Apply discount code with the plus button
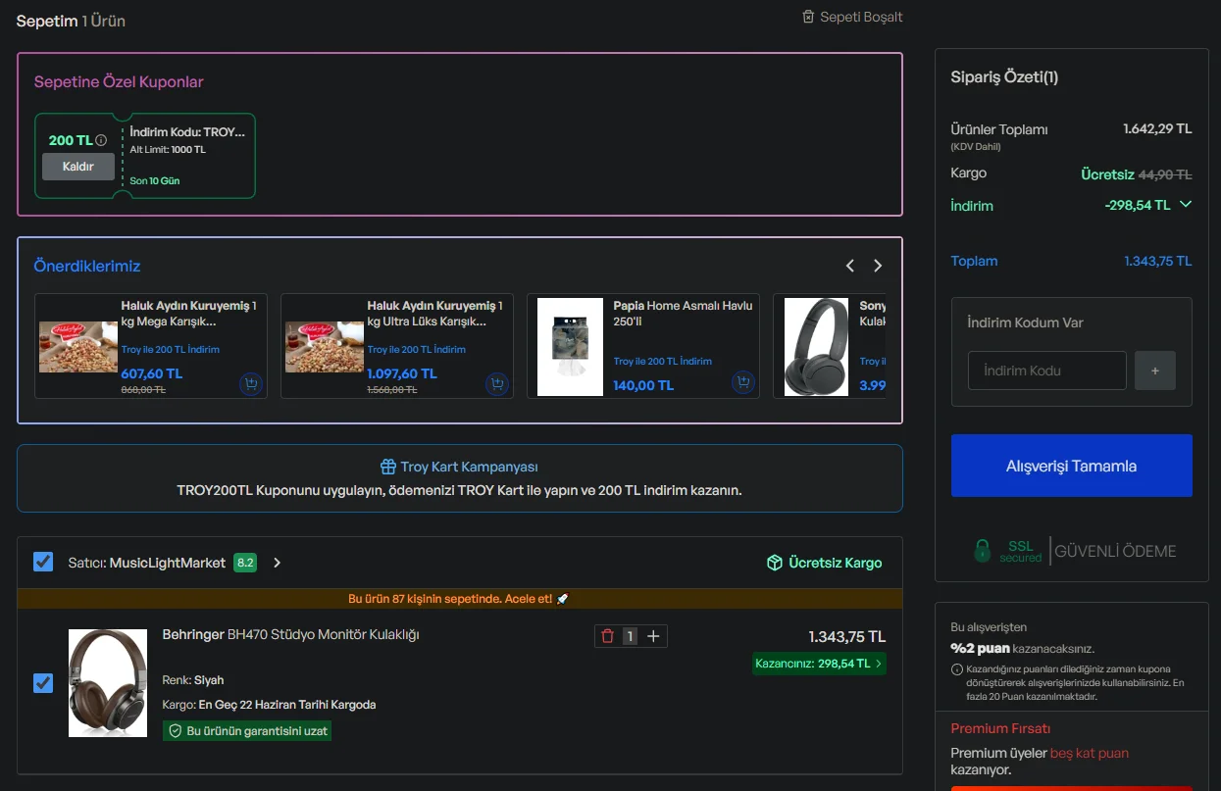Viewport: 1221px width, 791px height. pos(1155,371)
